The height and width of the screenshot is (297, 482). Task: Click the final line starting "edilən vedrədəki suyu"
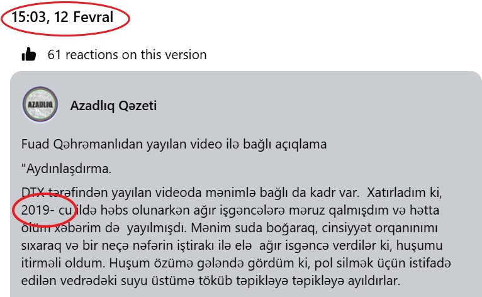click(x=211, y=281)
